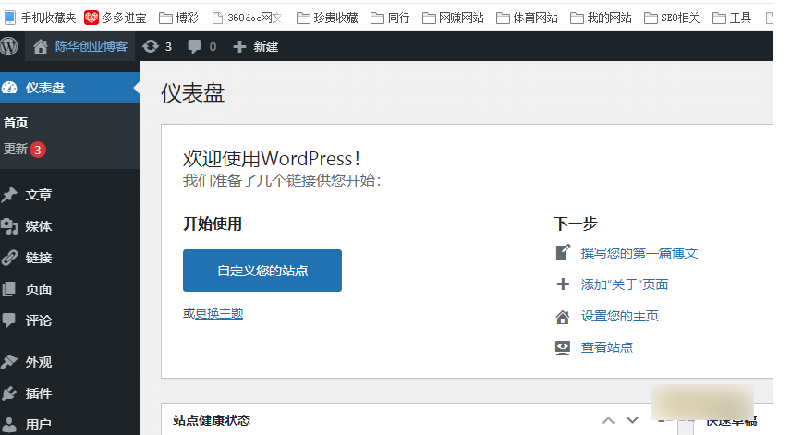Move 站点健康状态 panel down with the down arrow
Screen dimensions: 791x435
tap(632, 420)
